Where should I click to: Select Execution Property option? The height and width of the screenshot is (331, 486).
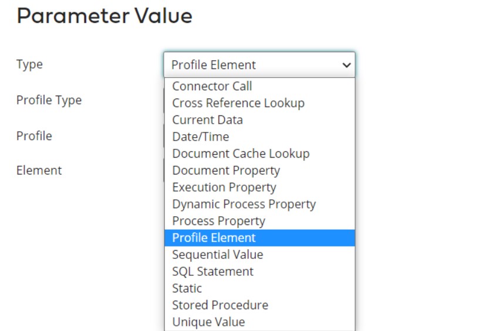[x=224, y=187]
